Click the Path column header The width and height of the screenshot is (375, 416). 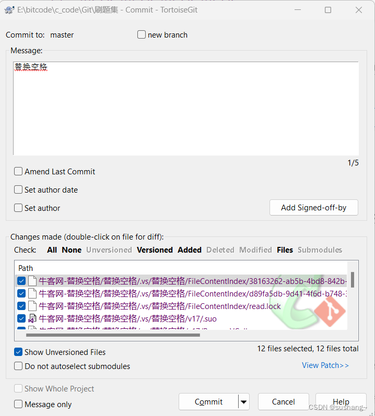(x=26, y=268)
